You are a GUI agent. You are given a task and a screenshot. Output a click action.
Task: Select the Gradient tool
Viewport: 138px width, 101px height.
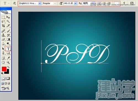coord(8,40)
